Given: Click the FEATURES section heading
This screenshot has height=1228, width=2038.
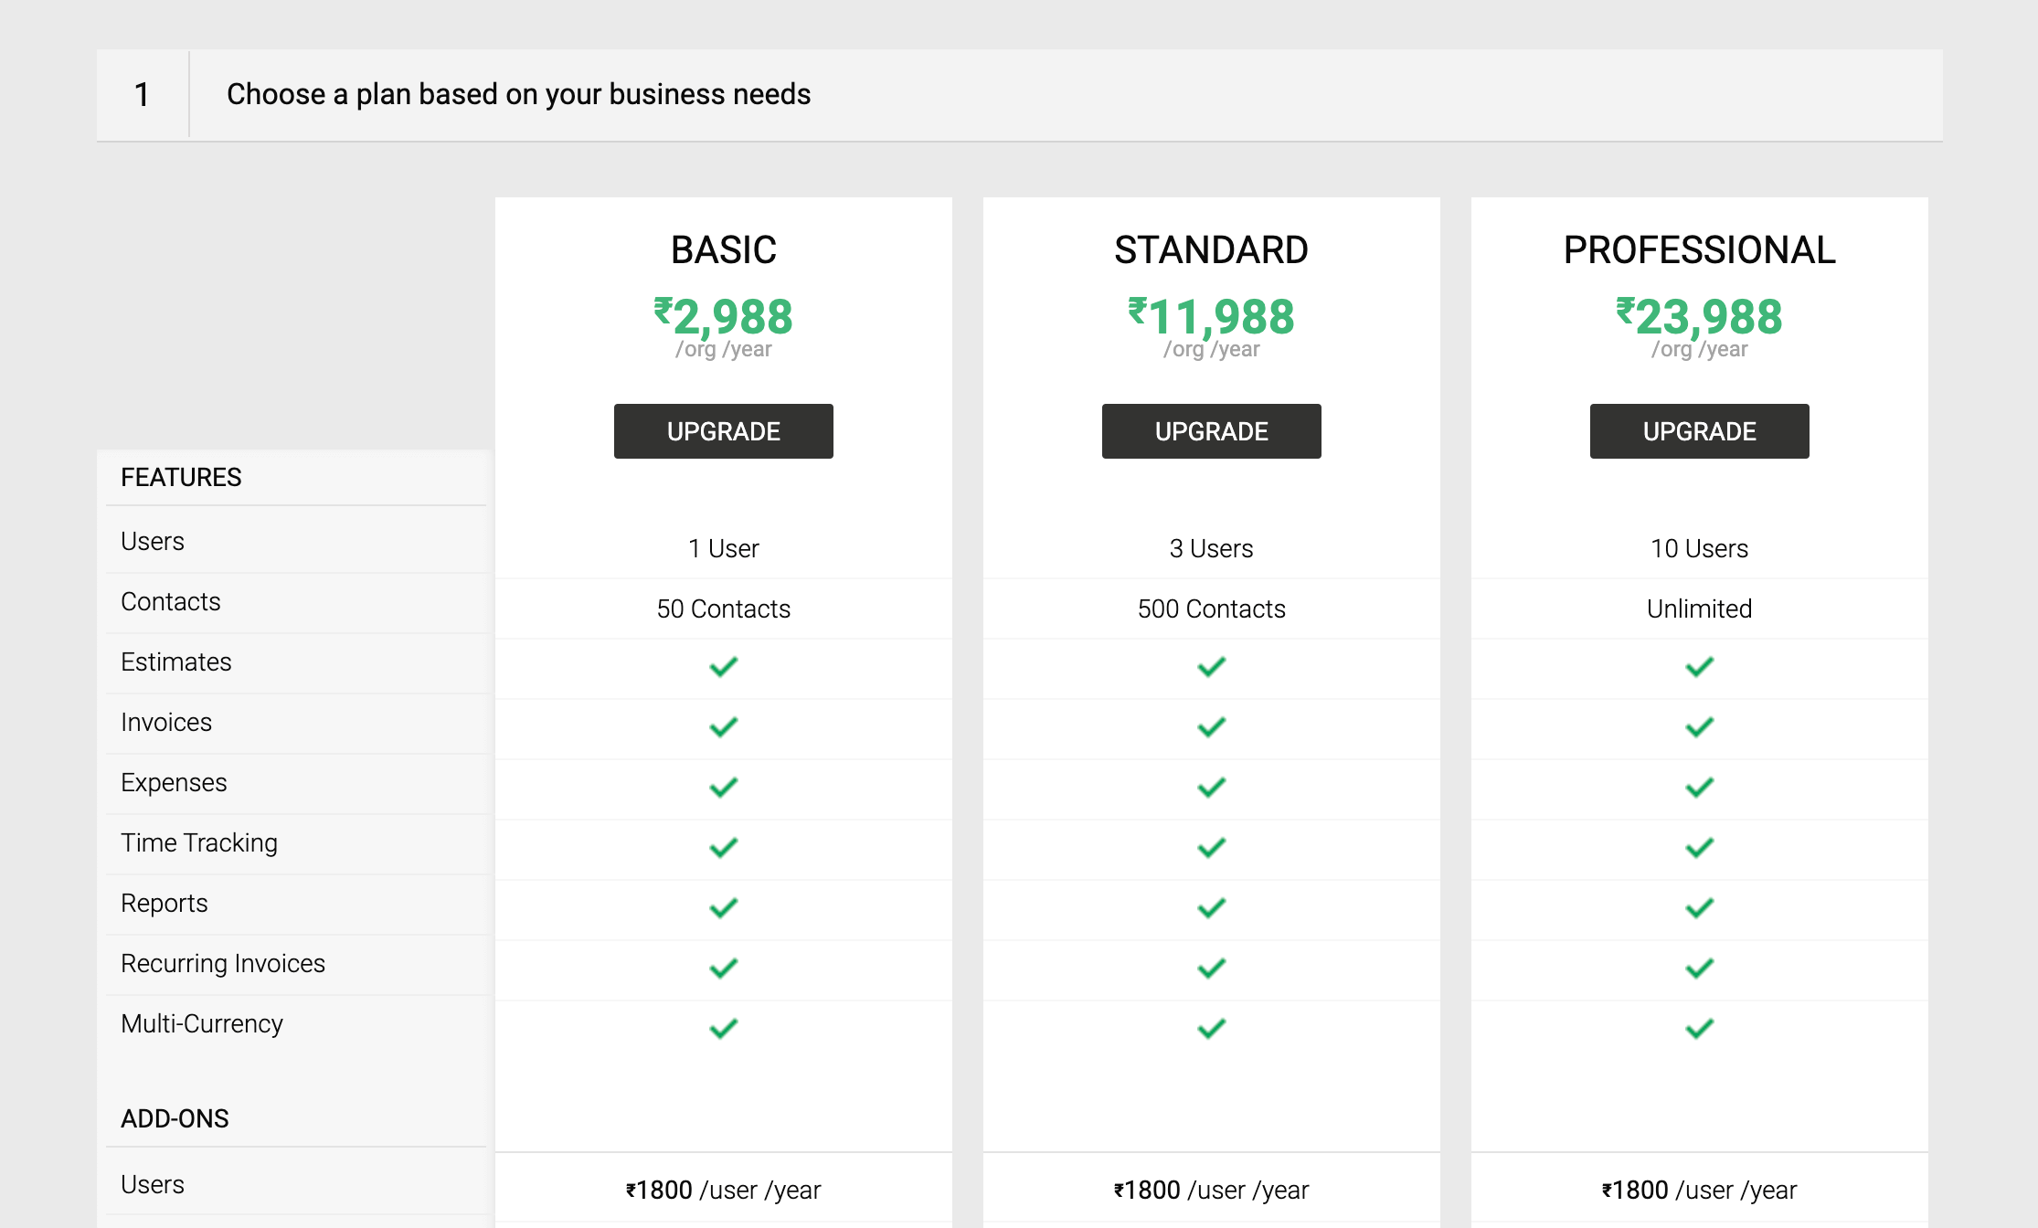Looking at the screenshot, I should tap(181, 477).
